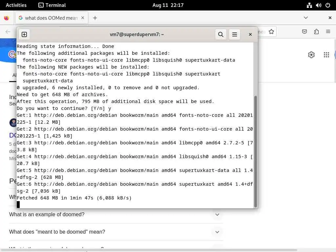Close the terminal window

(250, 34)
